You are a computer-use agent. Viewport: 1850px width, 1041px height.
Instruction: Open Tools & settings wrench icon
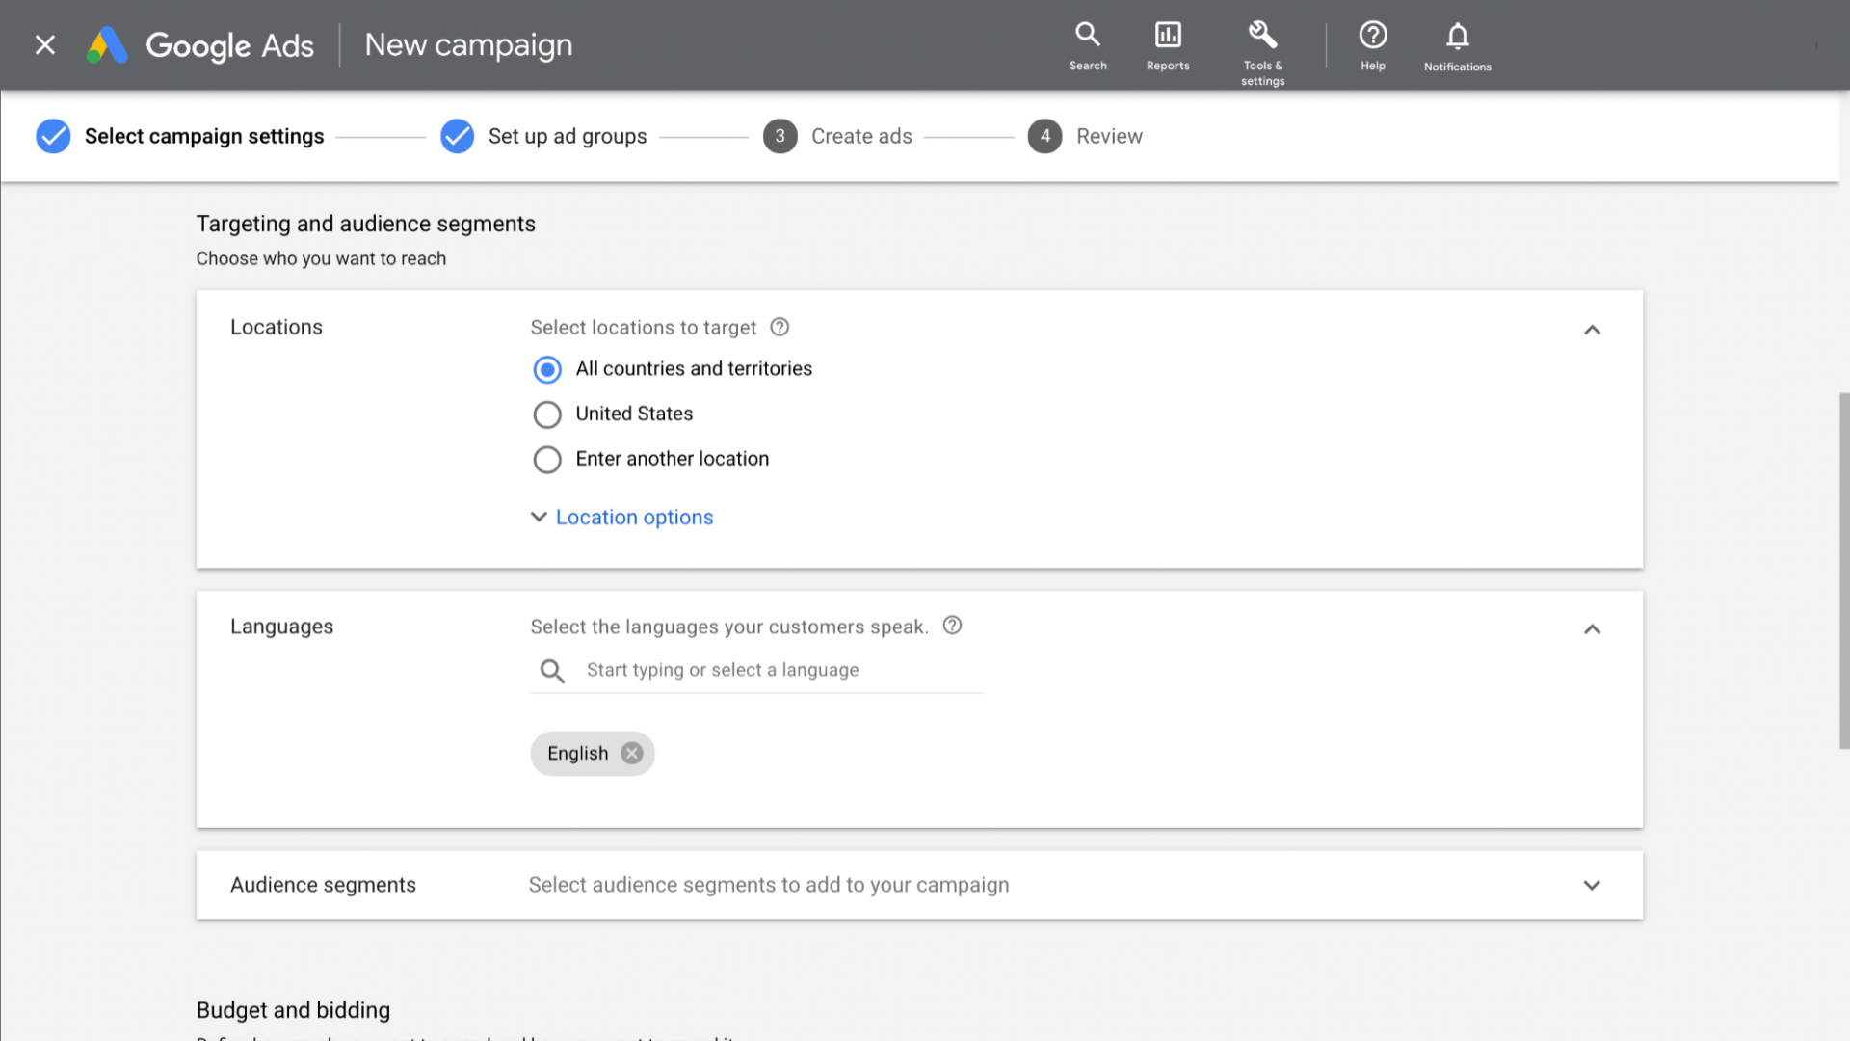(x=1262, y=45)
